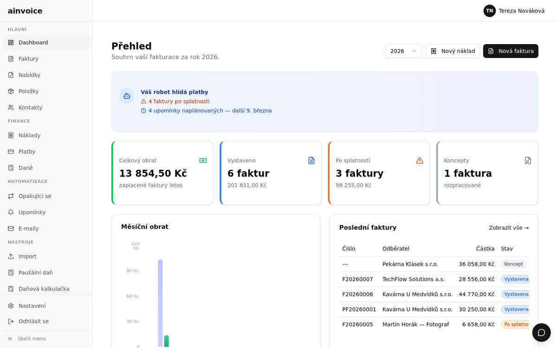Click TechFlow Solutions a.s. customer

point(414,279)
